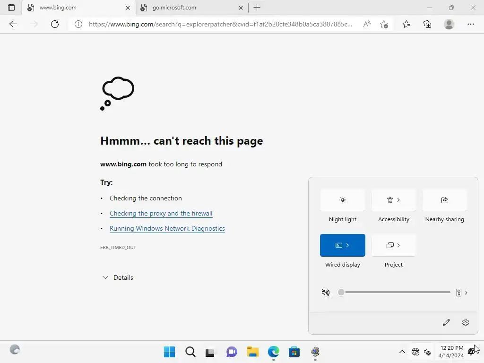The height and width of the screenshot is (363, 484).
Task: Toggle the Wired display tile
Action: pyautogui.click(x=342, y=245)
